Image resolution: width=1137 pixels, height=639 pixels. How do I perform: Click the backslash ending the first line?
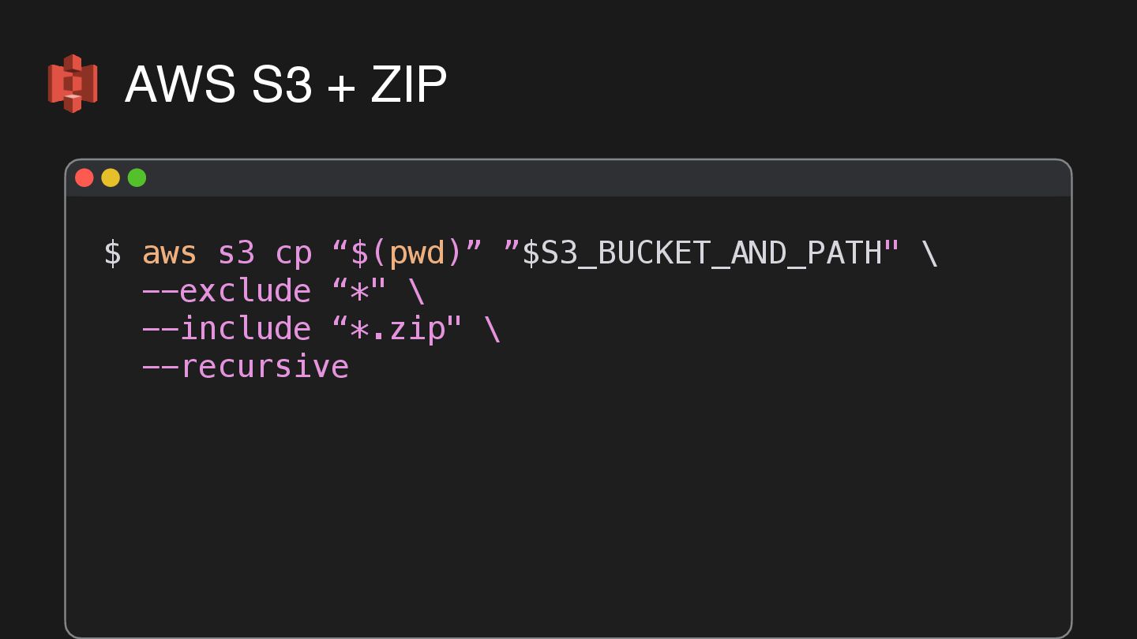pos(929,253)
